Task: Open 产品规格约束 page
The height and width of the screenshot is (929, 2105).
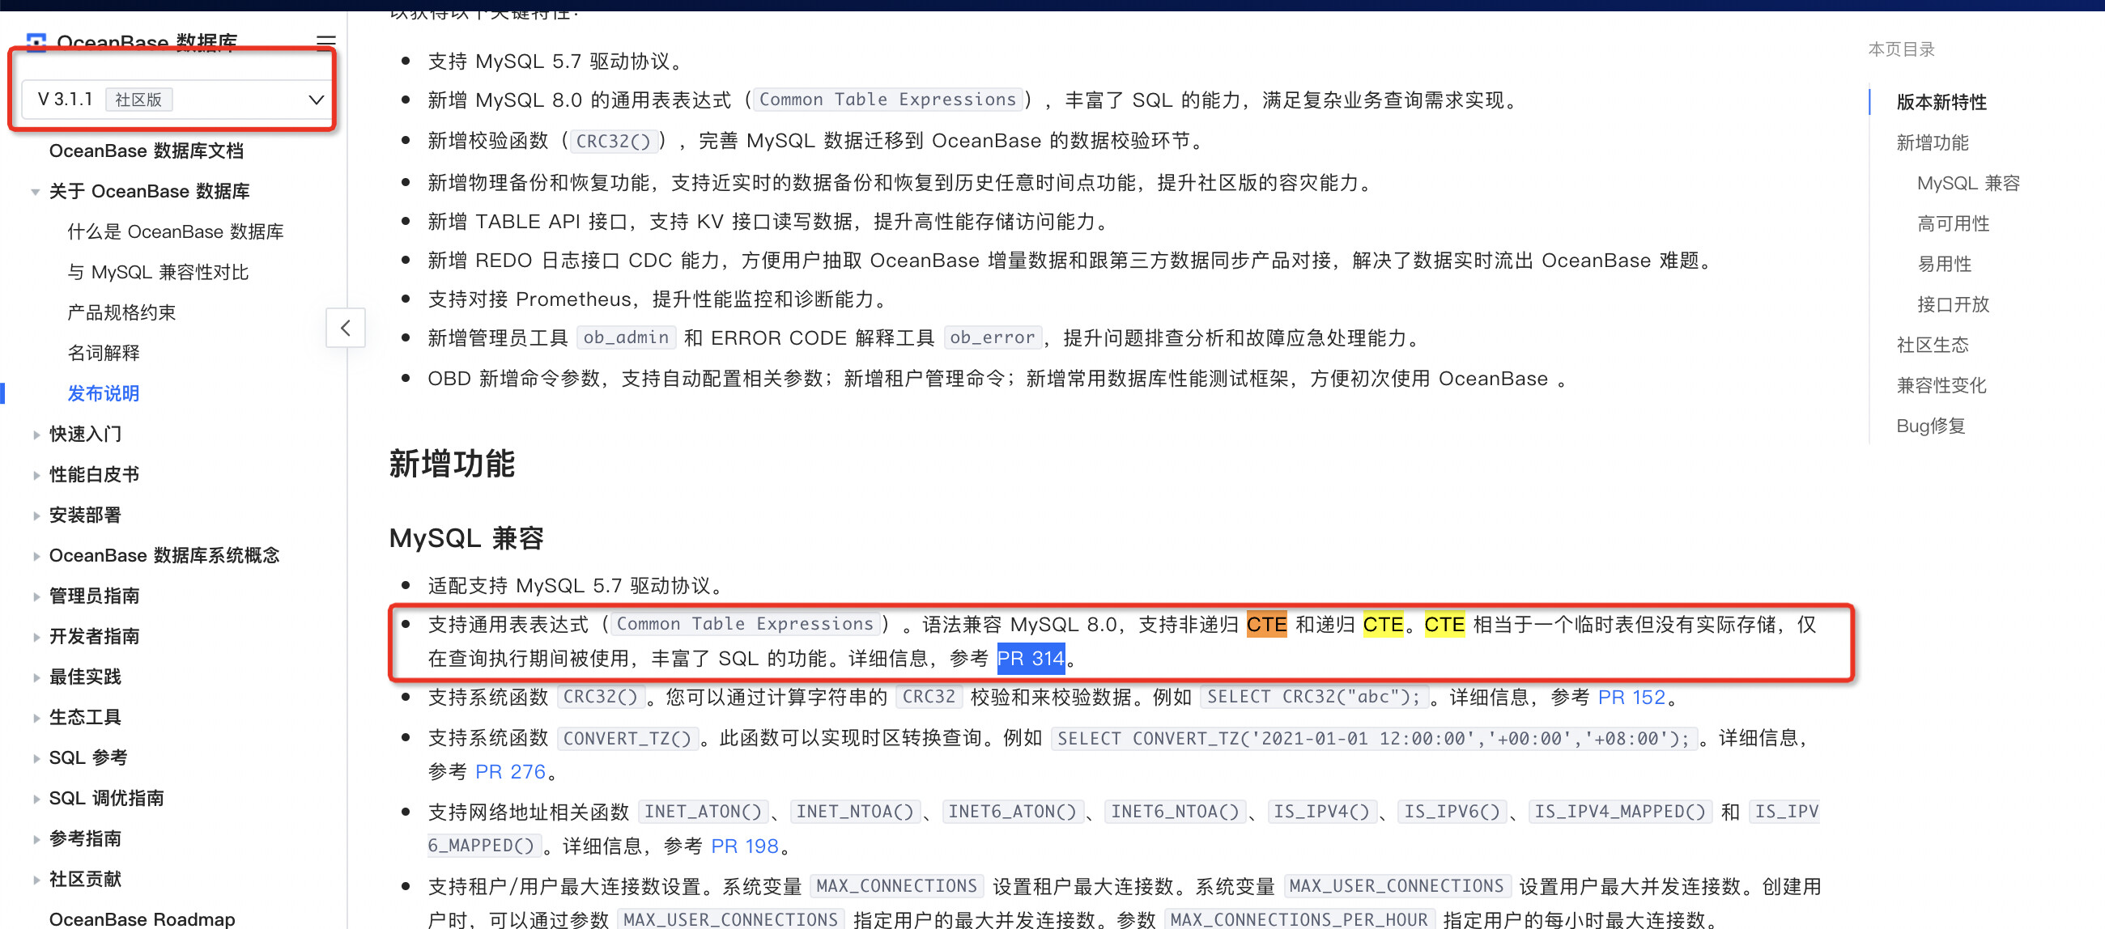Action: point(121,312)
